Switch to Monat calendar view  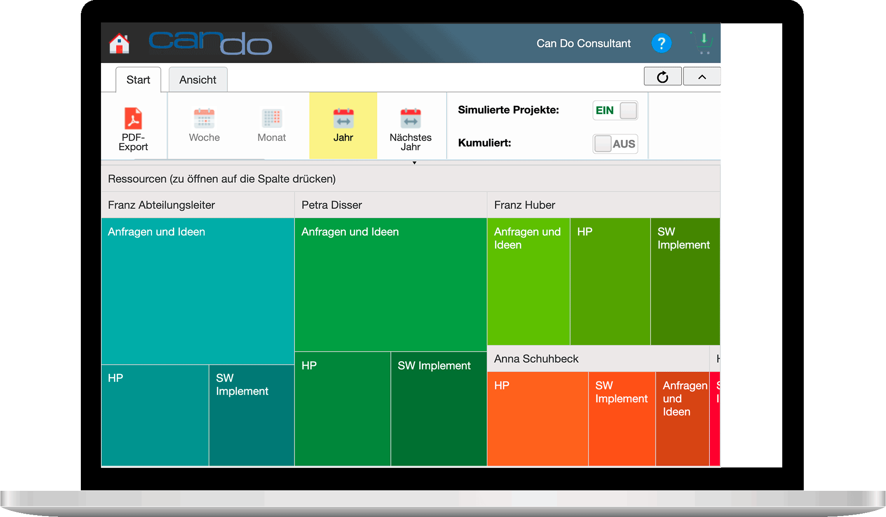click(272, 125)
